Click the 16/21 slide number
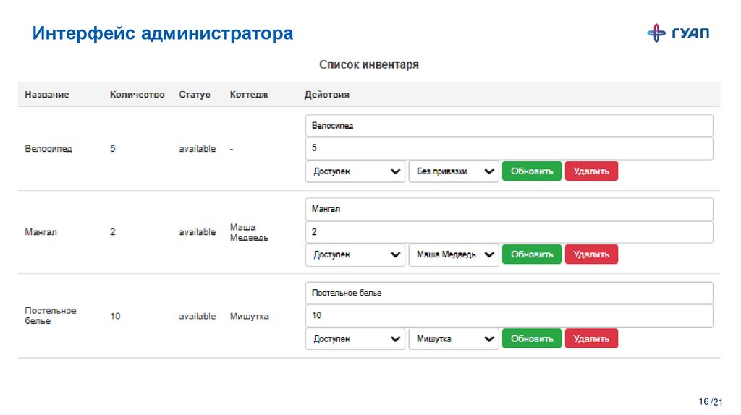The width and height of the screenshot is (741, 415). point(711,402)
